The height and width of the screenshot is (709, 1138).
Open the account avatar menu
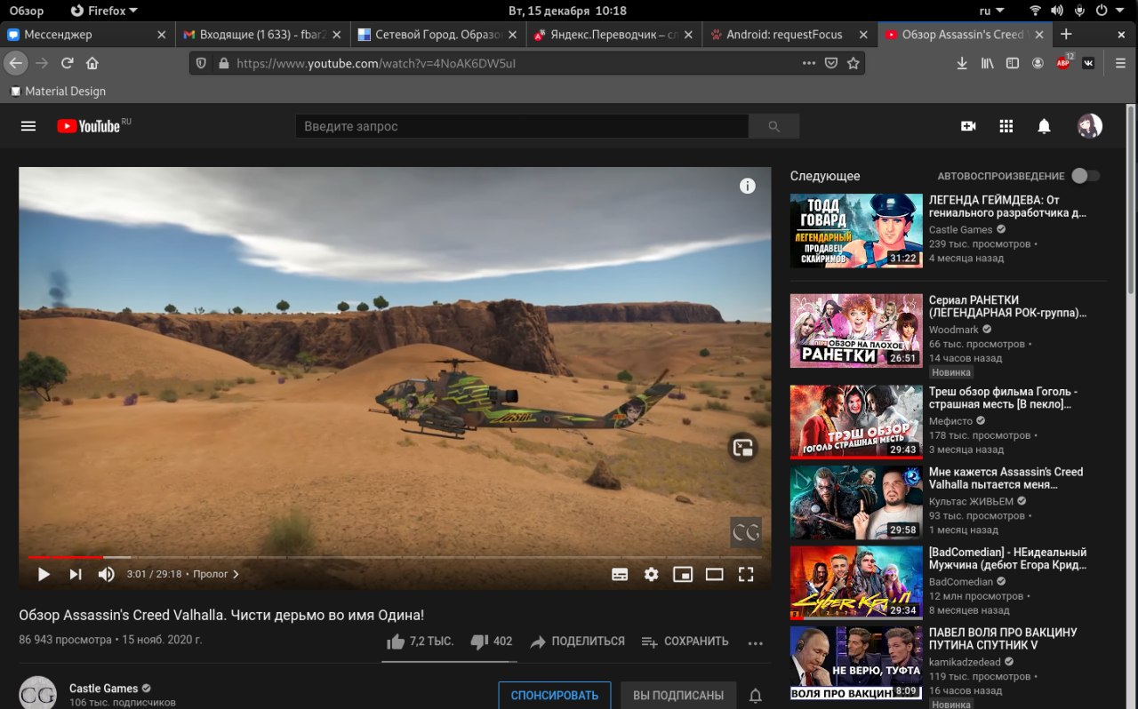pos(1090,126)
